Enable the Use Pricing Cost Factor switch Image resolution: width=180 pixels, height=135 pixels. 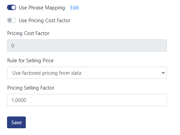coord(11,21)
